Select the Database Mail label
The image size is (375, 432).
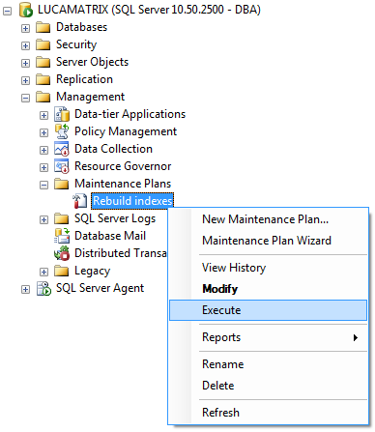pos(110,236)
